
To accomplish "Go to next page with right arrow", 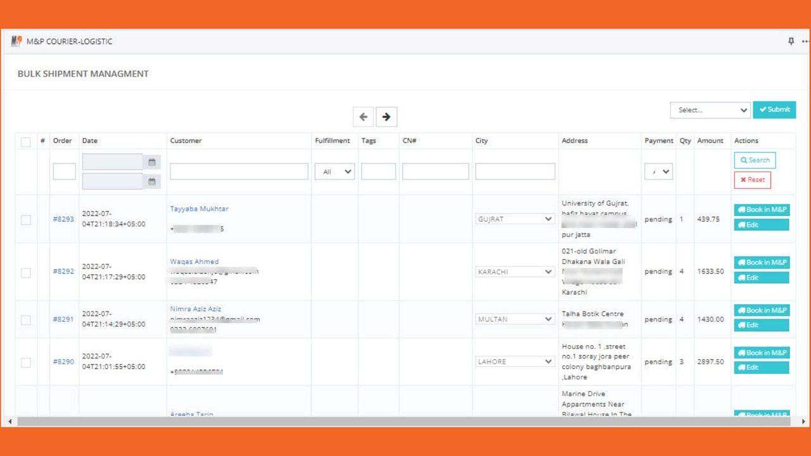I will click(x=386, y=117).
